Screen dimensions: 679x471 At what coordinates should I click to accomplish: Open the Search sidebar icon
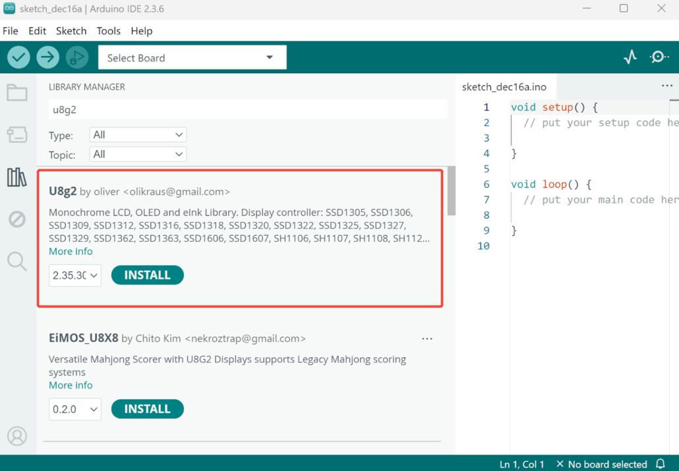pos(17,262)
